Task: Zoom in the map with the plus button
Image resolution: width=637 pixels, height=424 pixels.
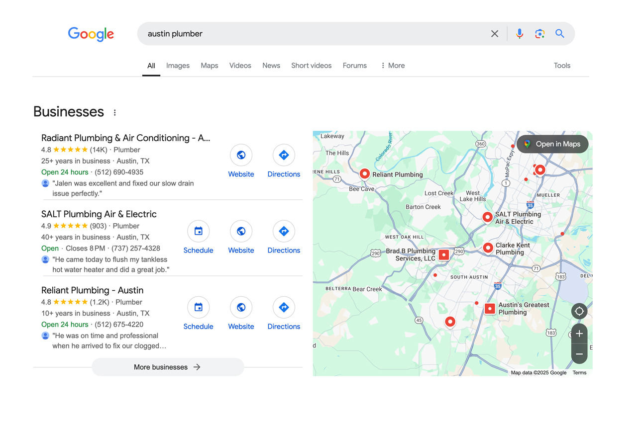Action: pyautogui.click(x=579, y=334)
